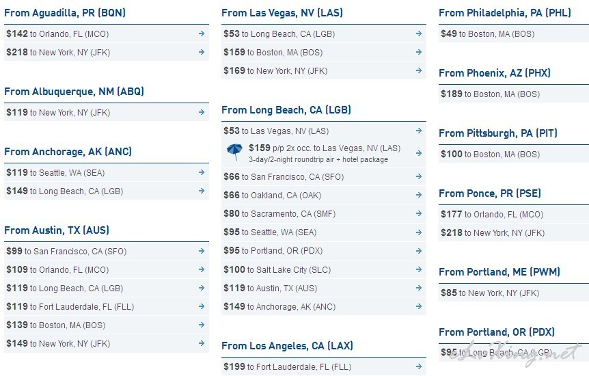Open $80 to Sacramento, CA fare
This screenshot has width=589, height=376.
(324, 213)
